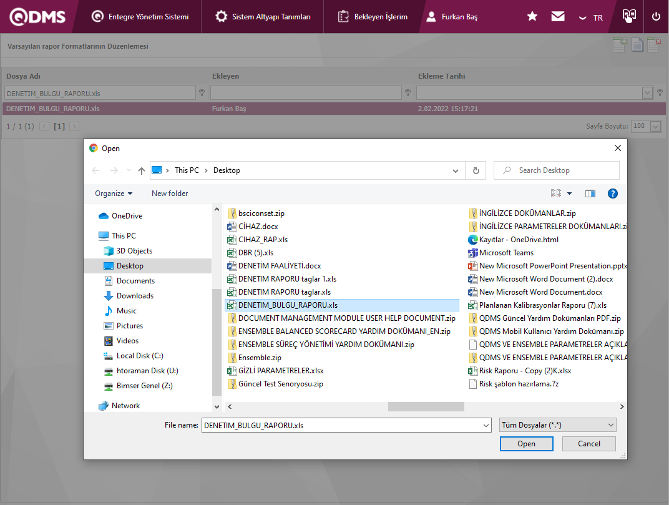Viewport: 669px width, 505px height.
Task: Open Furkan Baş user menu
Action: point(452,17)
